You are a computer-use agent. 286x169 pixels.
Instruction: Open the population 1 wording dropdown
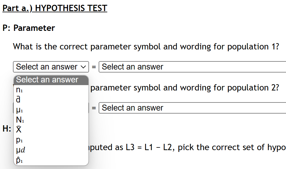(192, 67)
